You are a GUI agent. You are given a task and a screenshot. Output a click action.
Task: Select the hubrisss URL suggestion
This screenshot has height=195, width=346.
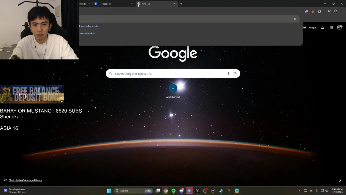191,34
